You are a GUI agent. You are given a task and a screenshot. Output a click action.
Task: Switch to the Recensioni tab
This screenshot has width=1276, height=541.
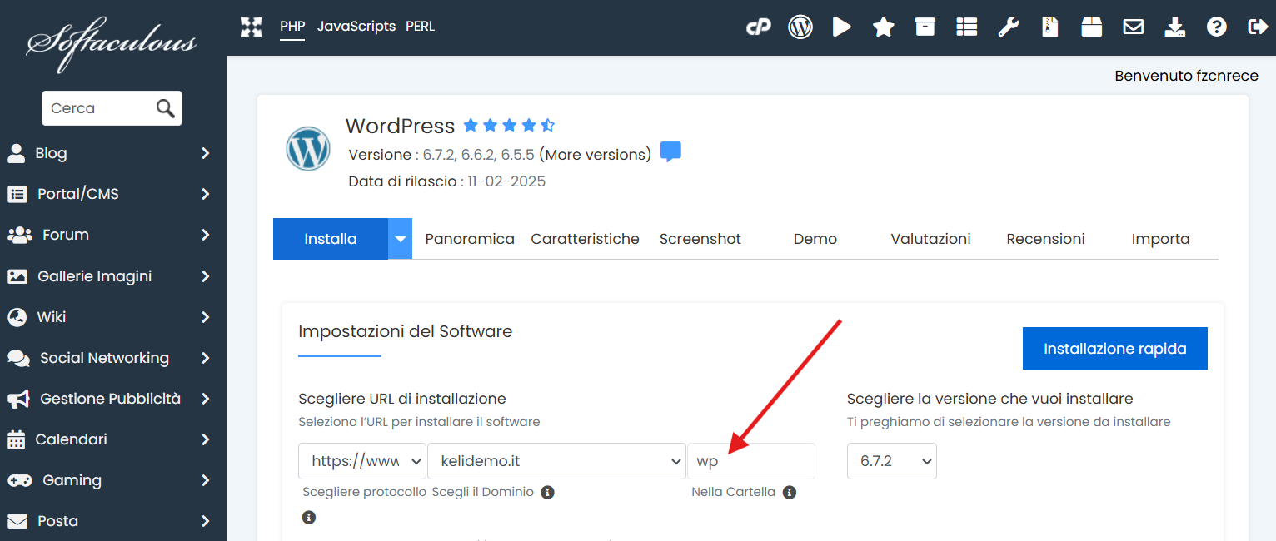[x=1046, y=239]
